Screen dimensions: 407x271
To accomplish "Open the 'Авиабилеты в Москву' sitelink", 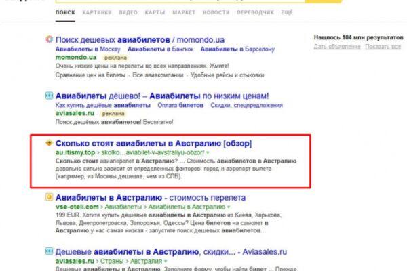I will click(88, 49).
